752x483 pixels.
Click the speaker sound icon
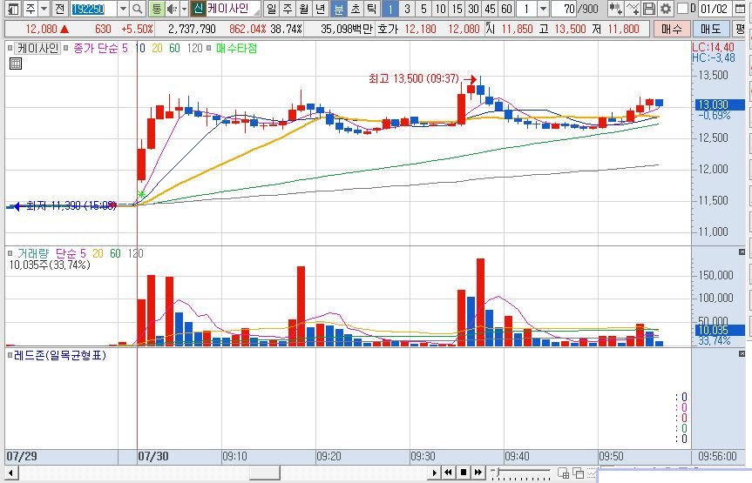coord(172,9)
